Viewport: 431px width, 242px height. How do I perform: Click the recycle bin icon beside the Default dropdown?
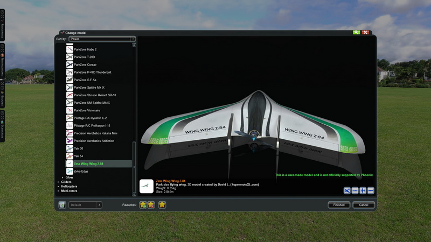[x=62, y=205]
